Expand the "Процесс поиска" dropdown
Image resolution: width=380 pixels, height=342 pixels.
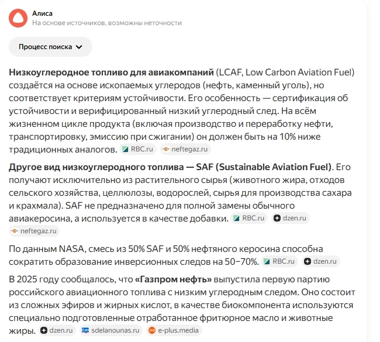click(x=50, y=47)
